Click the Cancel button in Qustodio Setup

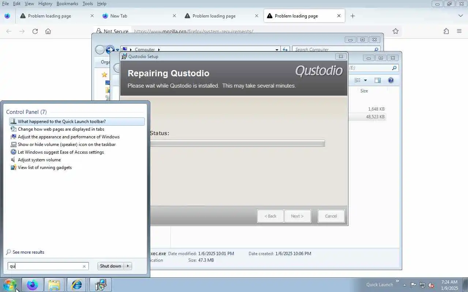coord(331,216)
